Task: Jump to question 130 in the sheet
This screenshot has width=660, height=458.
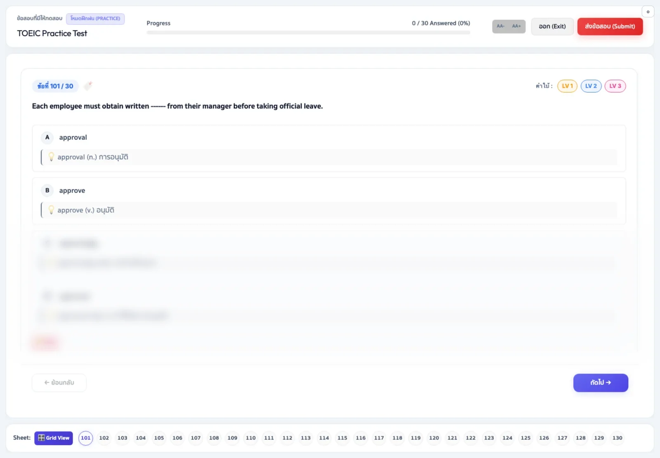Action: point(618,438)
